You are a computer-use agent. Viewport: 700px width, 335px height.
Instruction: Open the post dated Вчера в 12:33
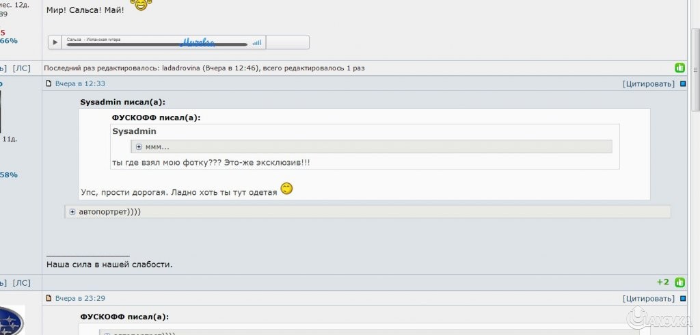[80, 83]
